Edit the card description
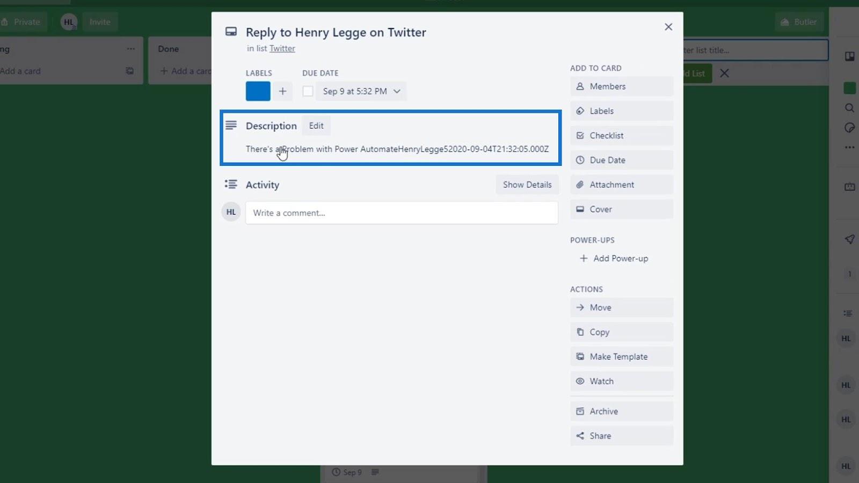This screenshot has height=483, width=859. [x=316, y=126]
